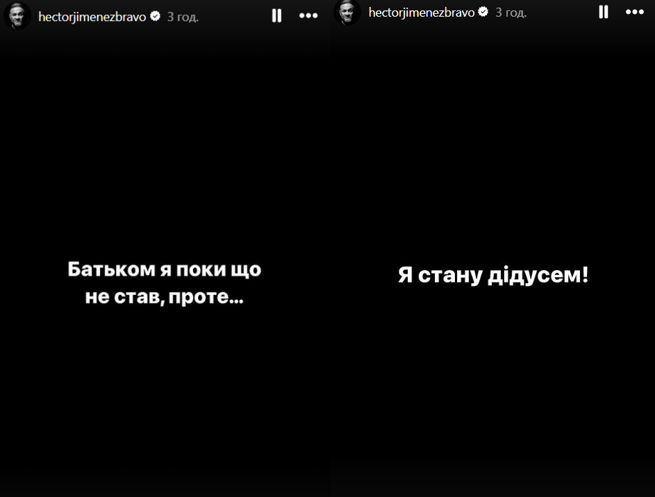Open hectorjimenezbravo's profile avatar on the left

click(x=17, y=15)
